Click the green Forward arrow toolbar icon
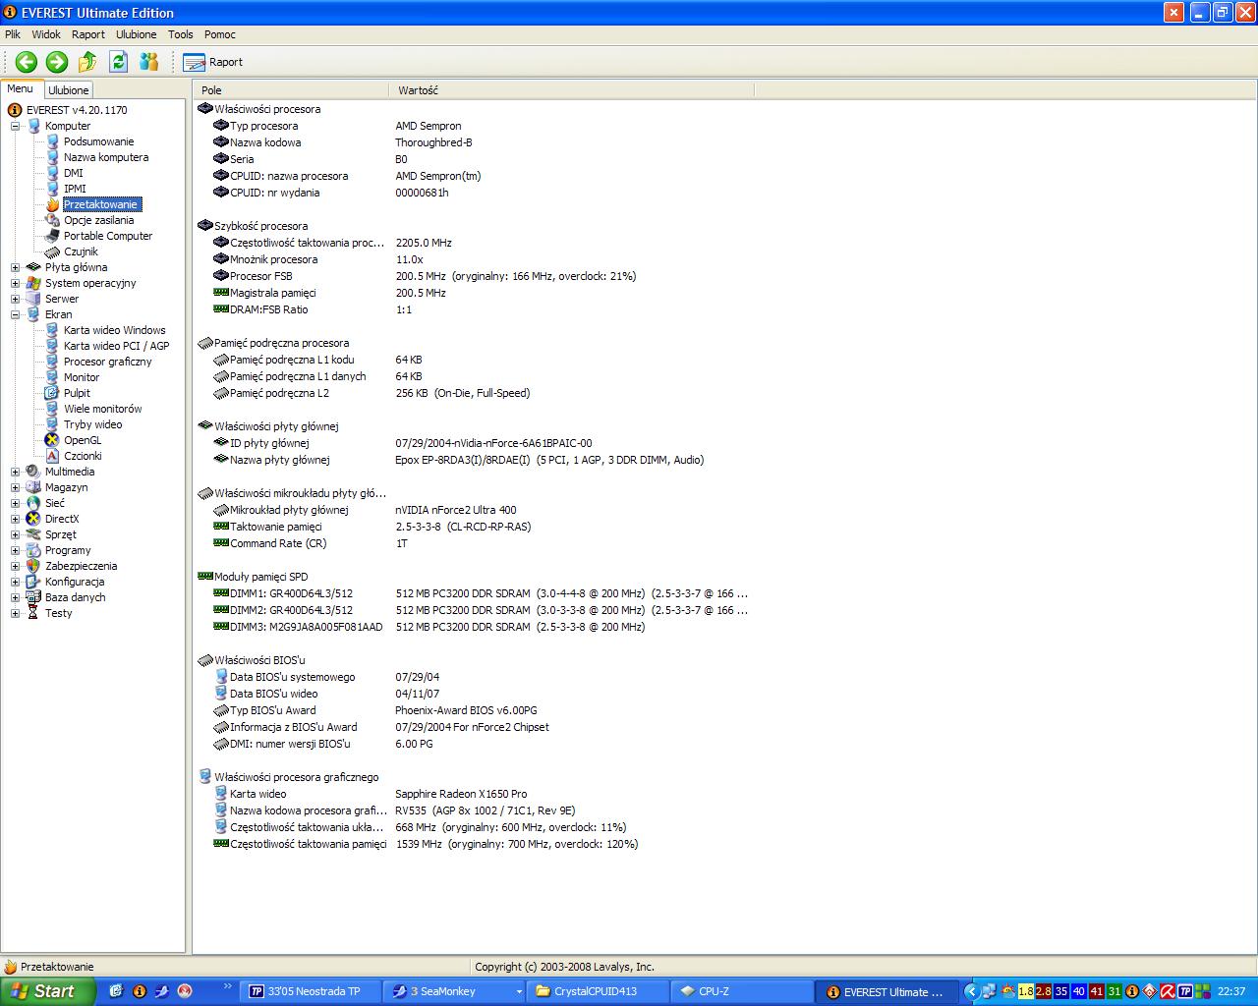Screen dimensions: 1258x1006 (x=57, y=62)
